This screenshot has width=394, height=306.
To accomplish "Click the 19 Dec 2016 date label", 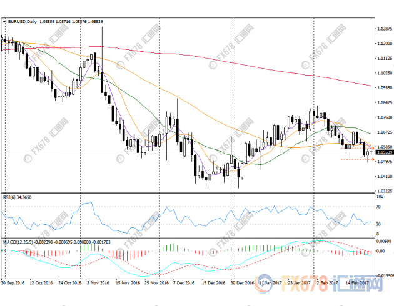I will [x=213, y=282].
